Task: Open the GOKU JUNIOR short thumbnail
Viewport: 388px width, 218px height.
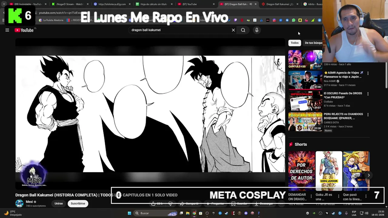Action: (329, 171)
